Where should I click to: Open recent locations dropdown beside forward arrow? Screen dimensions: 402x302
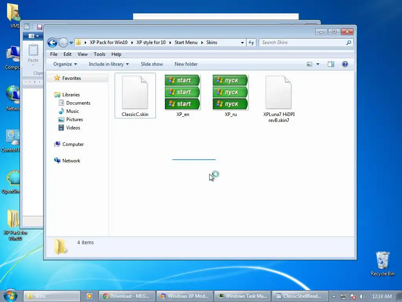click(x=71, y=42)
